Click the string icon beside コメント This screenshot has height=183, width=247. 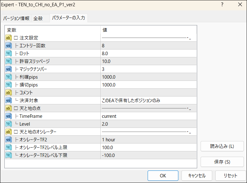point(9,93)
